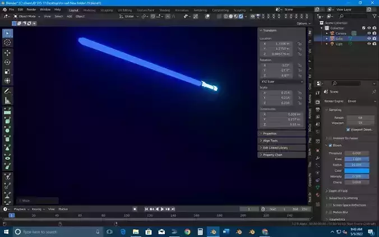Pick the Rotate tool in the toolbar
The image size is (379, 237).
7,62
